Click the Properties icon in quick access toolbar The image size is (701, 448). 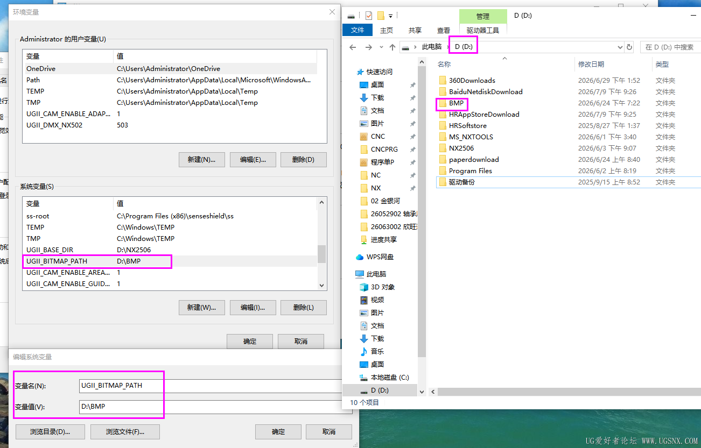click(x=369, y=16)
